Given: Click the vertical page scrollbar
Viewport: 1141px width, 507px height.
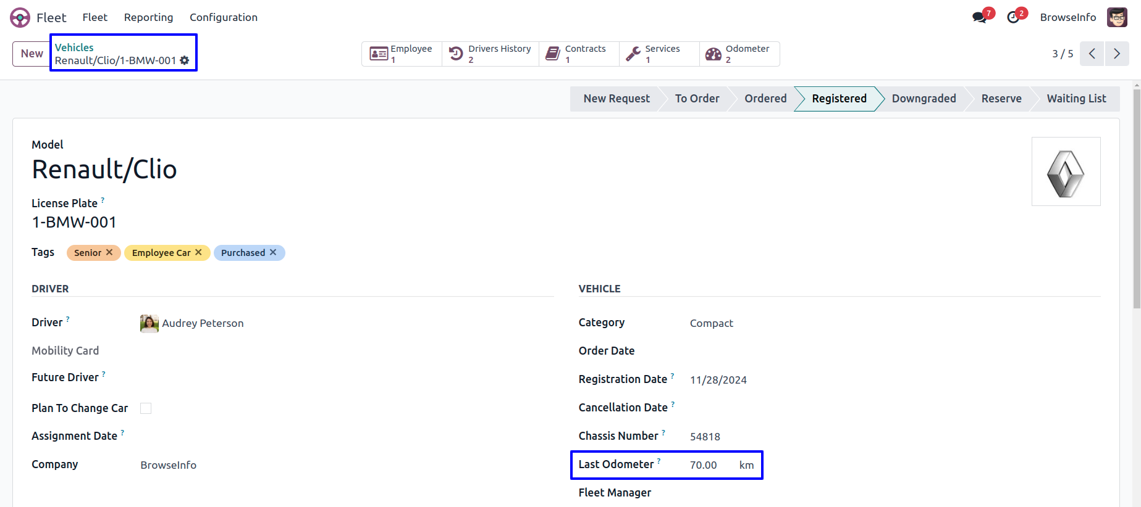Looking at the screenshot, I should (x=1137, y=197).
